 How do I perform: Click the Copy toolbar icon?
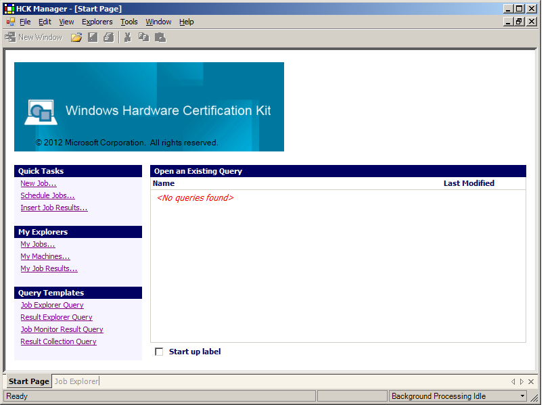pos(143,37)
